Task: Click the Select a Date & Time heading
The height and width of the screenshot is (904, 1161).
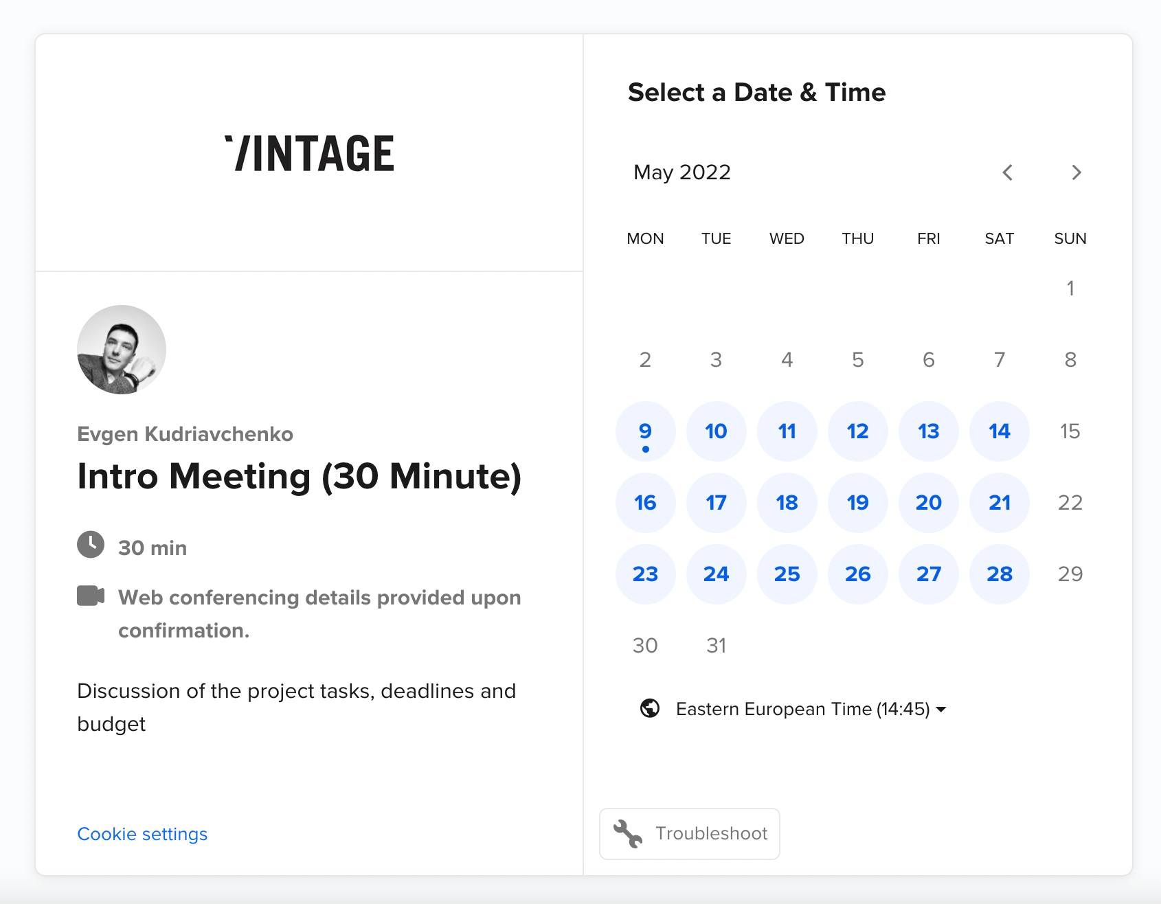Action: [x=756, y=92]
